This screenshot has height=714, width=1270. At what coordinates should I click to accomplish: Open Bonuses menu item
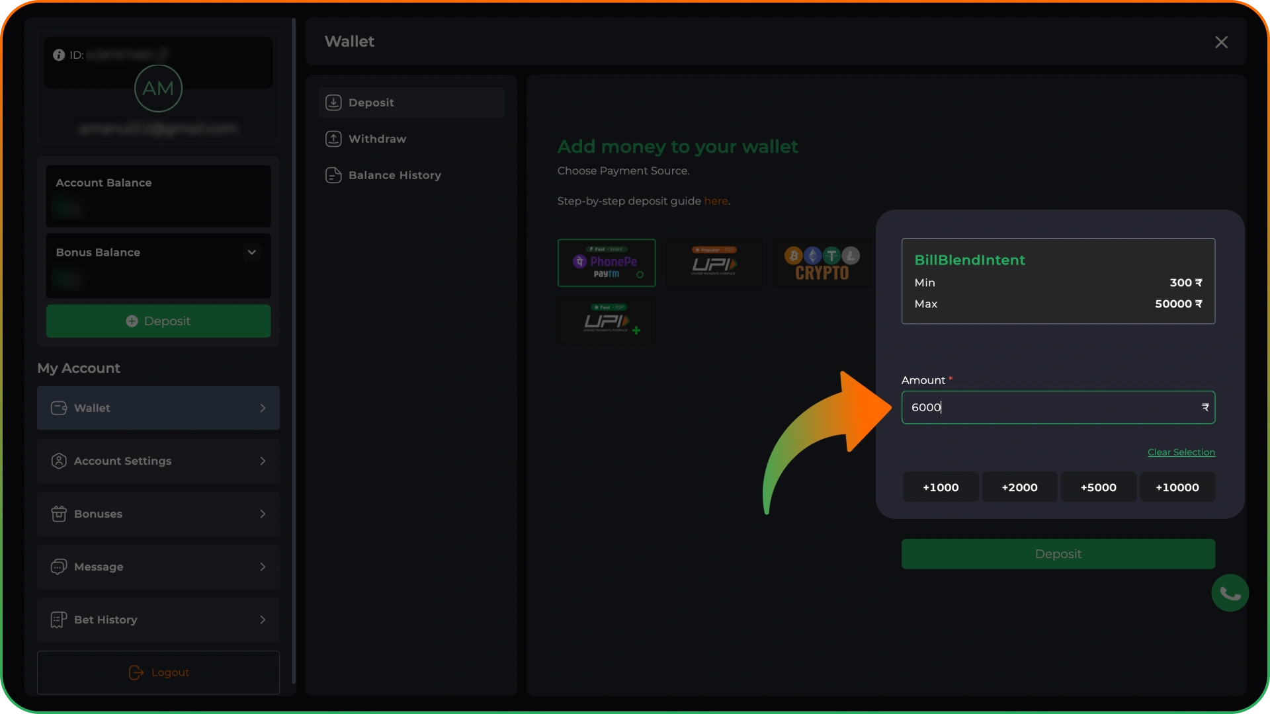pyautogui.click(x=158, y=514)
